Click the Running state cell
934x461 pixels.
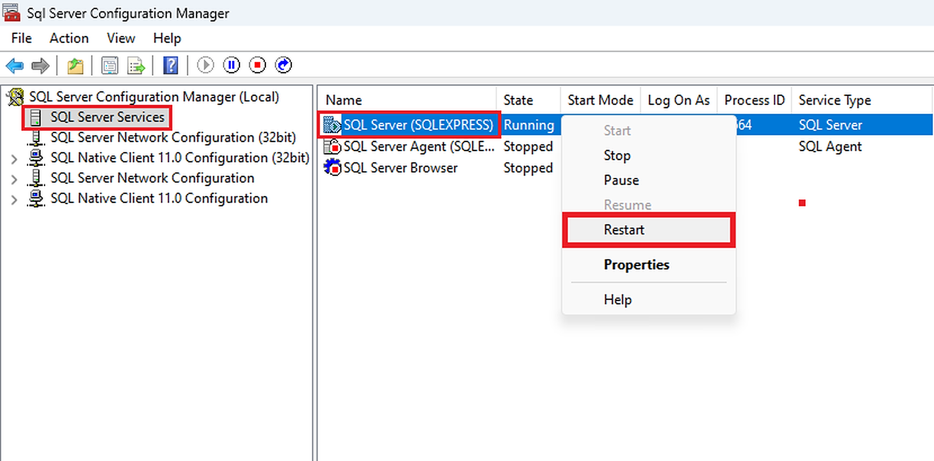tap(528, 125)
